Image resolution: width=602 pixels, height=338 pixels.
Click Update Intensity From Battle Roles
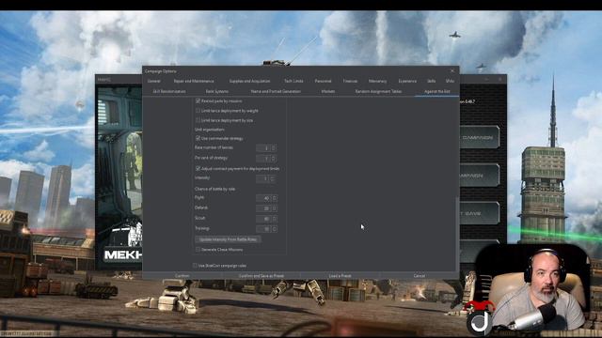click(228, 239)
